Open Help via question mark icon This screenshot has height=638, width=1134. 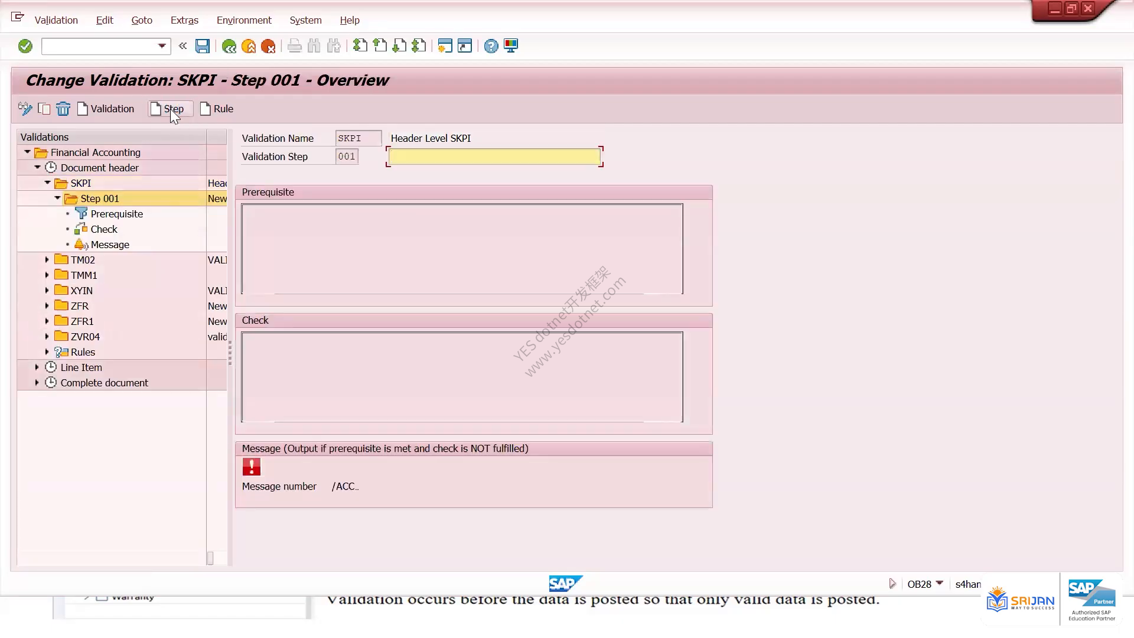[491, 46]
